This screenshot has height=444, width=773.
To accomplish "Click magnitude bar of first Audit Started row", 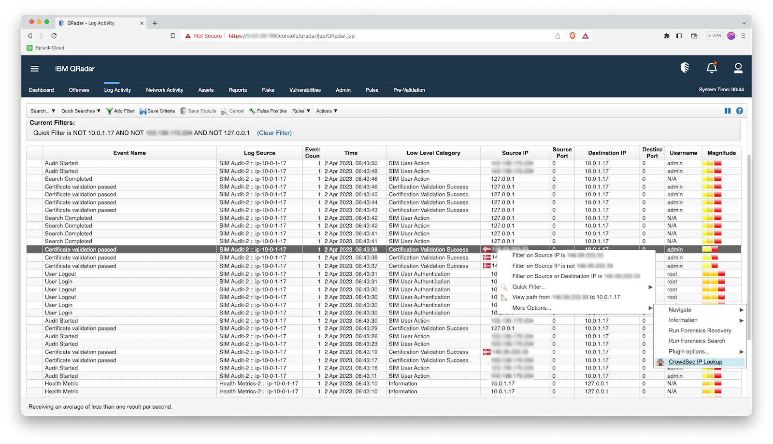I will click(712, 163).
